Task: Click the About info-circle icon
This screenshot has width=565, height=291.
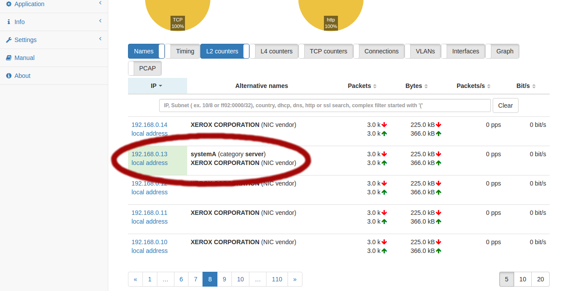Action: coord(9,76)
